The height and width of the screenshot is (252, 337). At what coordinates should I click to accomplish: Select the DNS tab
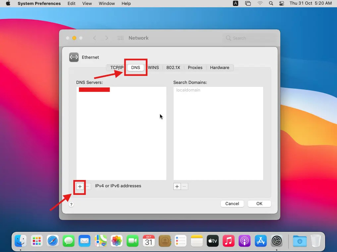click(136, 67)
